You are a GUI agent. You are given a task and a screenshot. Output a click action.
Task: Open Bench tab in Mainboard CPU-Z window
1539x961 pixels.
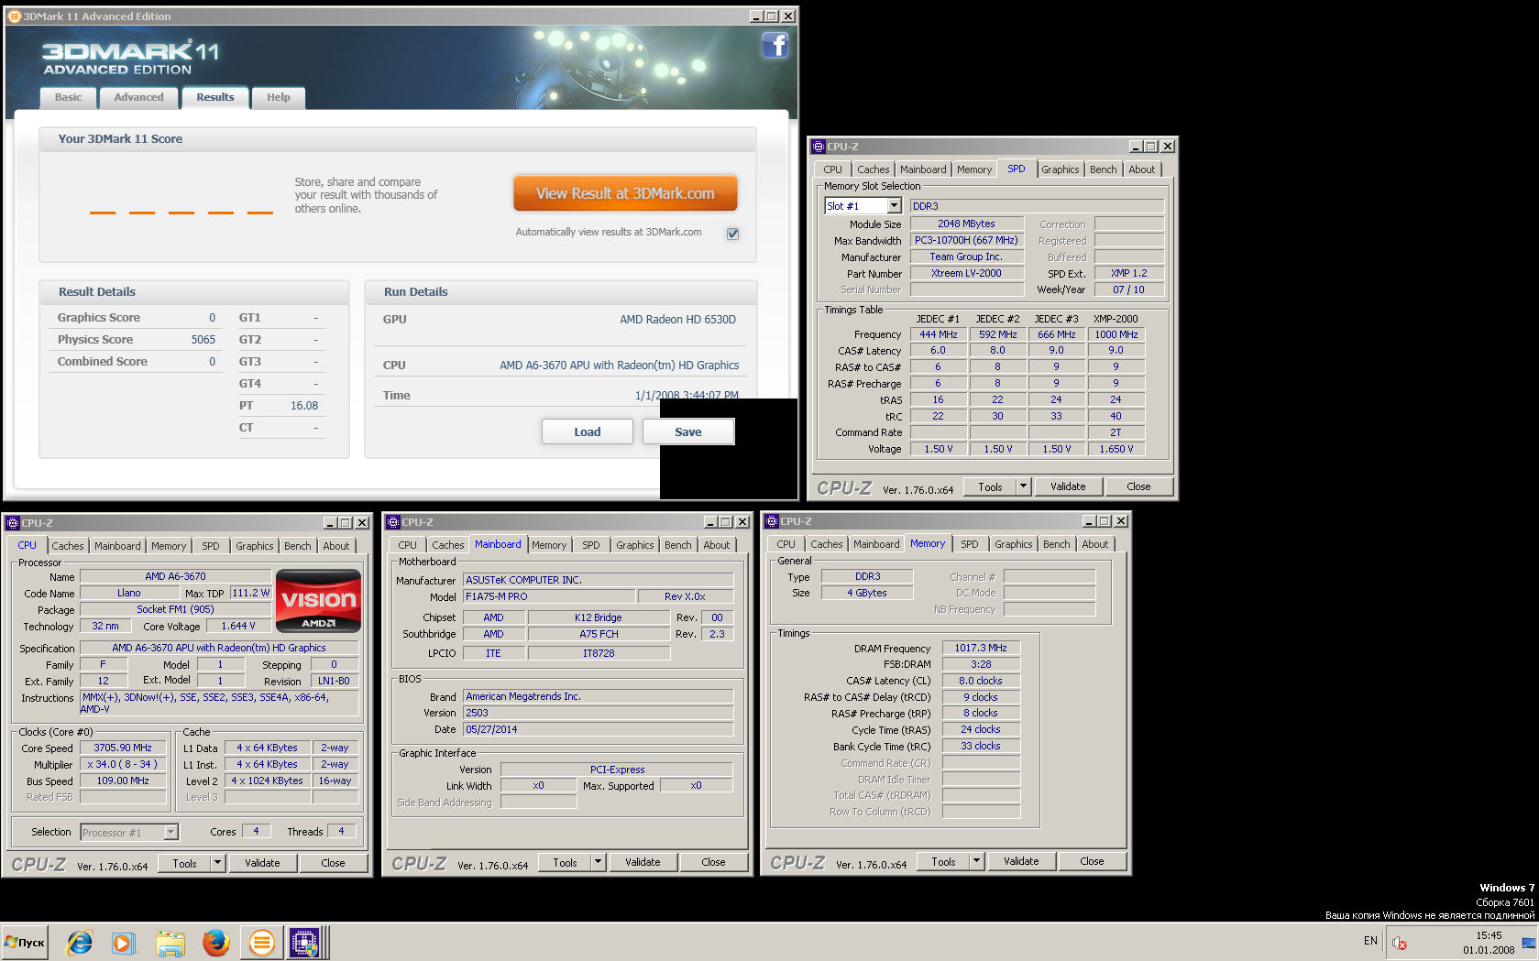click(x=677, y=545)
